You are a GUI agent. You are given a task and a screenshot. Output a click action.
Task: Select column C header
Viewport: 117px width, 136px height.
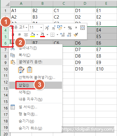(x=64, y=4)
